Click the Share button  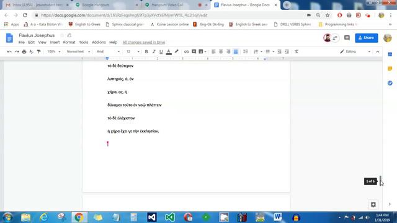point(367,38)
